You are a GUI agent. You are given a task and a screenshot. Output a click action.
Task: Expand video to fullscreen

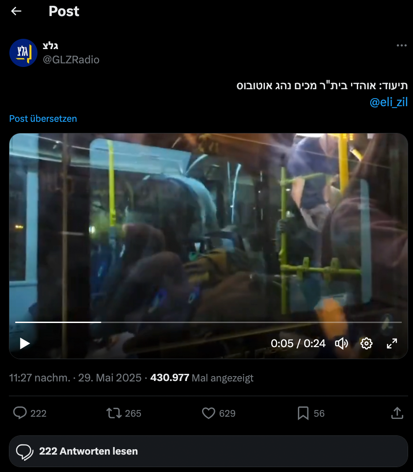(392, 344)
